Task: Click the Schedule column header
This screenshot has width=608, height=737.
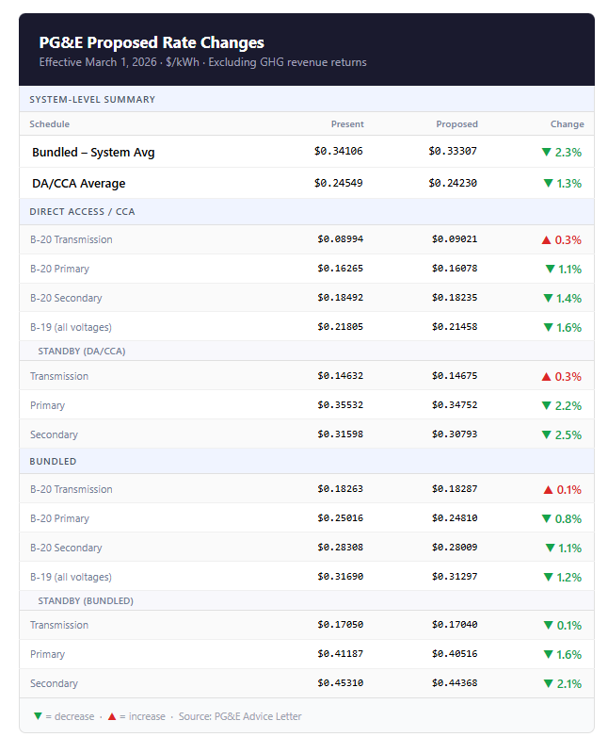Action: (x=49, y=123)
